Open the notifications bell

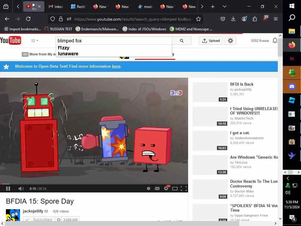point(275,41)
